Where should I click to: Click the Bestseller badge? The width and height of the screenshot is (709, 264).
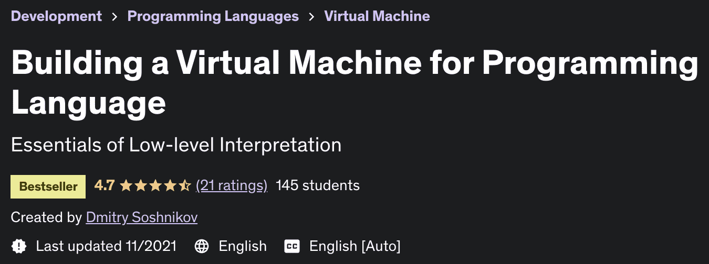point(48,186)
